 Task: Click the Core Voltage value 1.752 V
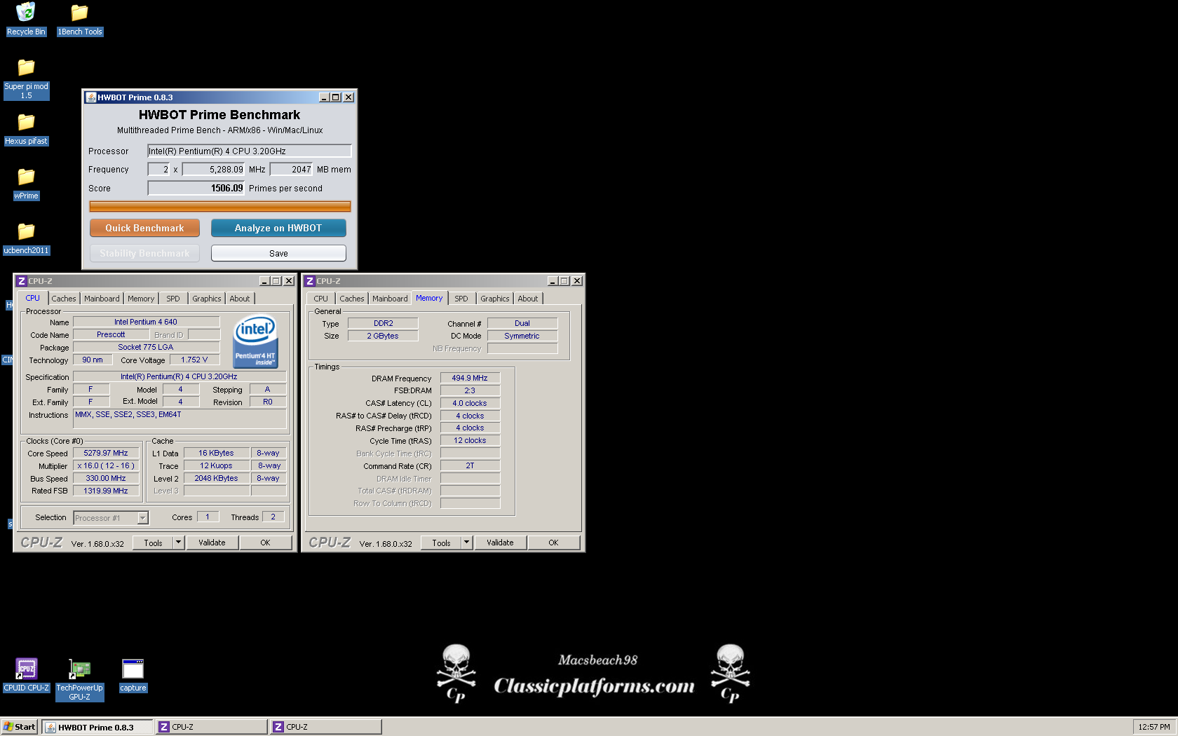[194, 360]
